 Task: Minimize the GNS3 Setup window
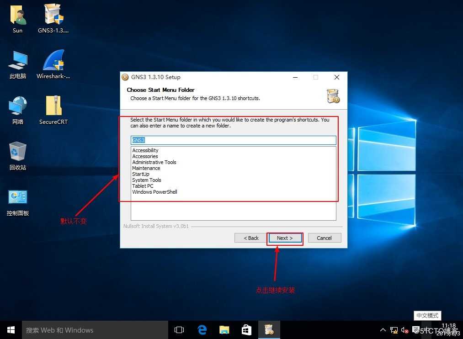(x=295, y=77)
